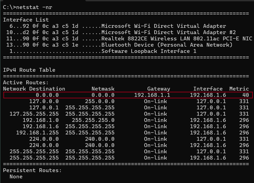Click the Gateway column header

(159, 89)
